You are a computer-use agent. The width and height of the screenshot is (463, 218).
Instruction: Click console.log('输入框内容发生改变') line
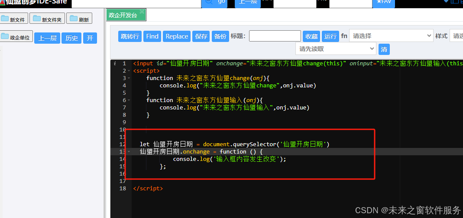[x=230, y=159]
